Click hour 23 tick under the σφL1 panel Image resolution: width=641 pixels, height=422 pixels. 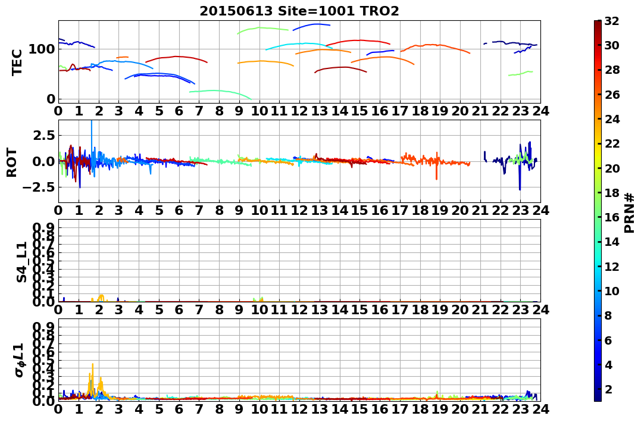point(520,409)
